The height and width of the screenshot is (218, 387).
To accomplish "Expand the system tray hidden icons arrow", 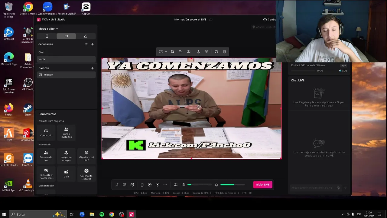I will (343, 214).
